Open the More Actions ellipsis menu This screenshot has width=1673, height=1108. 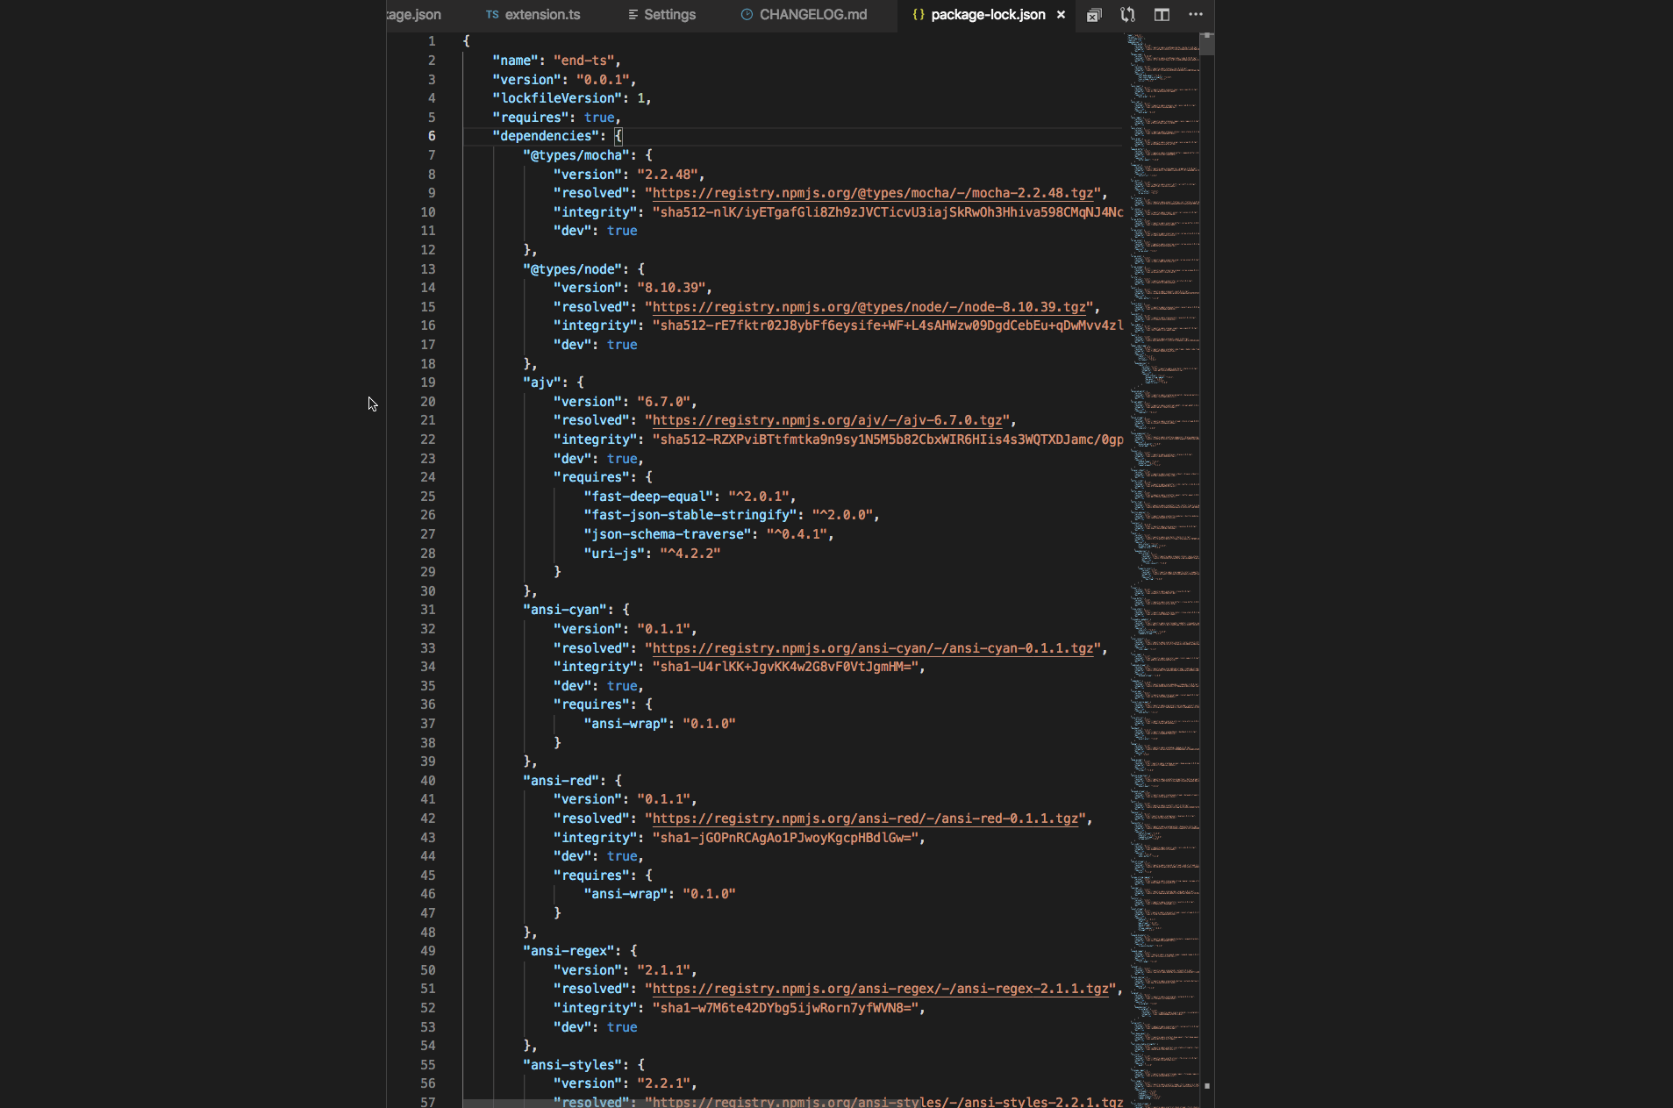(1196, 15)
